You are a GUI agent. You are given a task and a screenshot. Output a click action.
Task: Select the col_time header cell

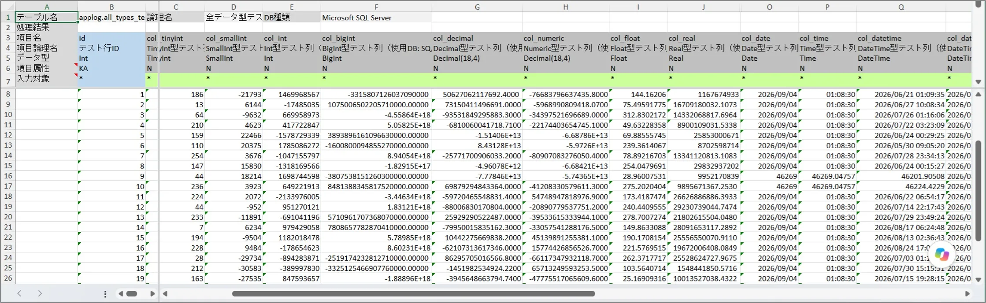tap(827, 38)
